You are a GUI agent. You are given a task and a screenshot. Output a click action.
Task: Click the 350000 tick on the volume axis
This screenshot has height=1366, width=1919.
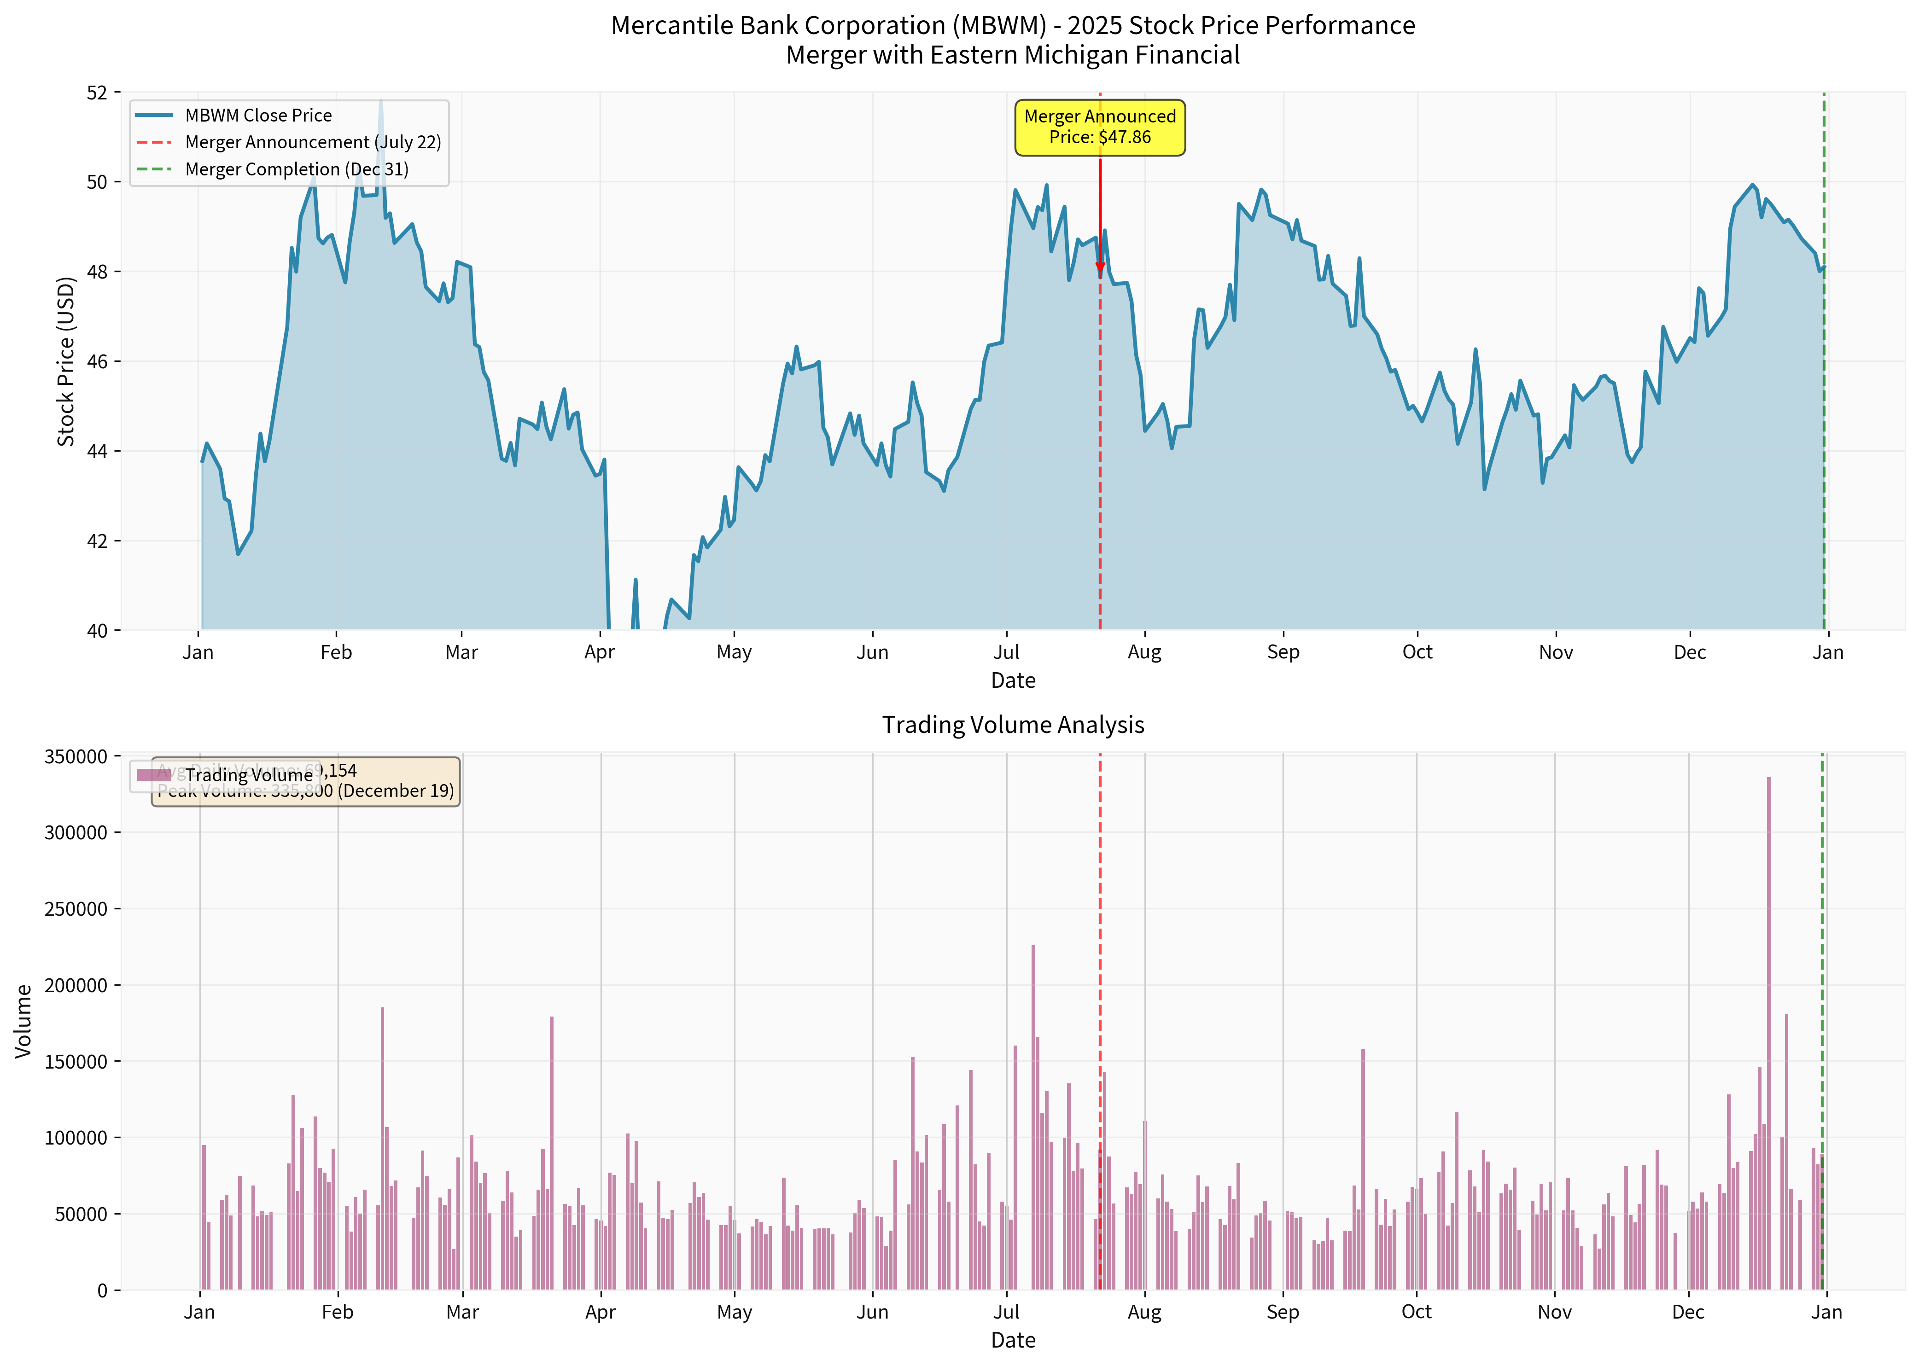76,756
